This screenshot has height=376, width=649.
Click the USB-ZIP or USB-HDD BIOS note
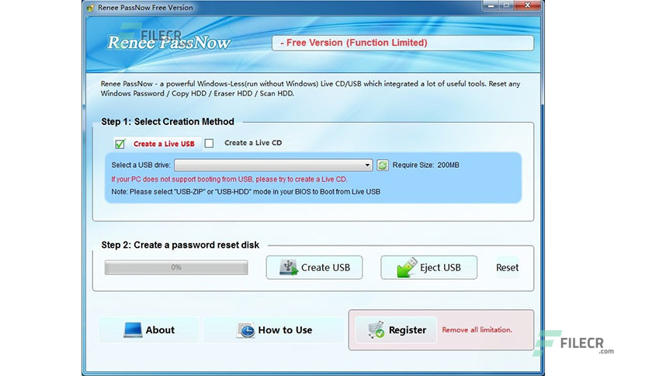[x=245, y=192]
